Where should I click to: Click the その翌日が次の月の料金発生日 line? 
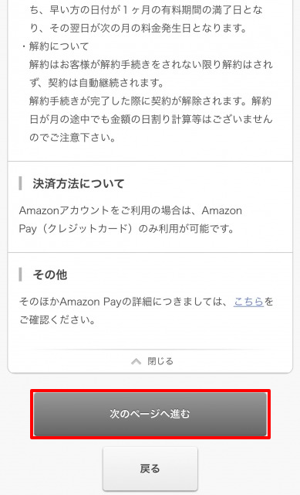(139, 28)
